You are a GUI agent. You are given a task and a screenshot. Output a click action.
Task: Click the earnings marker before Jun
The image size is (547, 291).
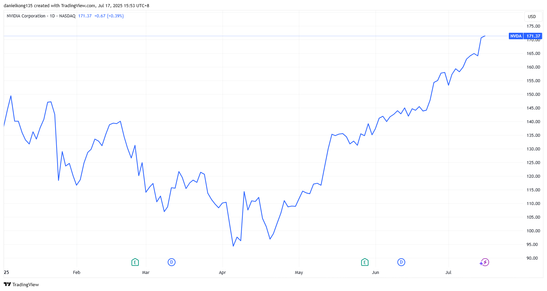click(x=365, y=262)
